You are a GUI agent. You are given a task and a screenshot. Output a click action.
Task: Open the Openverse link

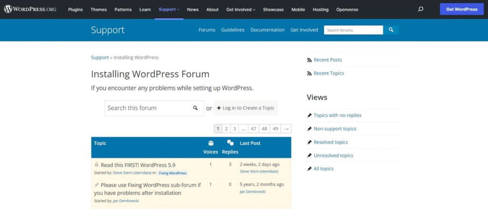(347, 10)
